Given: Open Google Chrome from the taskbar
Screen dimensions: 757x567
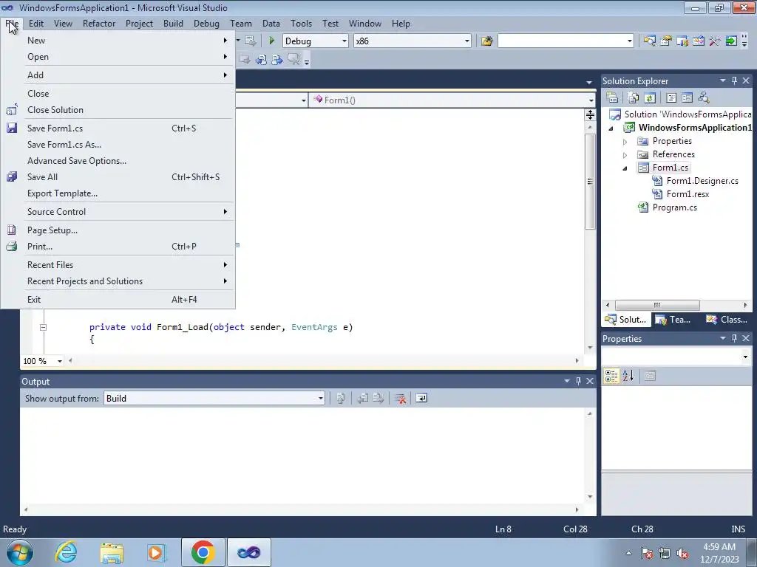Looking at the screenshot, I should (x=203, y=552).
